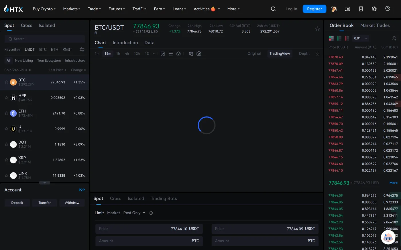
Task: Open the Futures dropdown menu
Action: tap(117, 9)
